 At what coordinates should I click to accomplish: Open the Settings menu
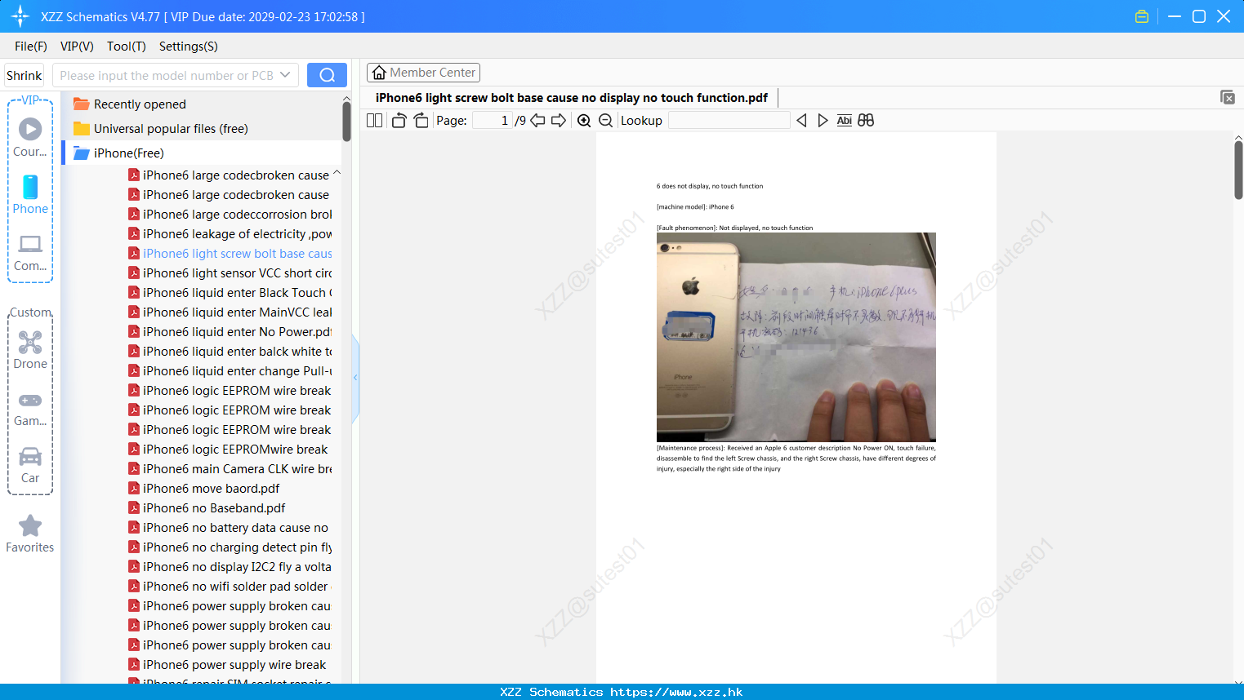189,47
